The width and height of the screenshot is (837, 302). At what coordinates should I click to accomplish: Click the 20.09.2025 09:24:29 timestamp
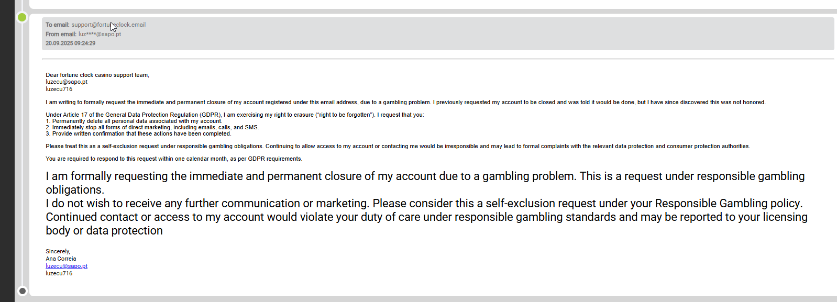click(x=70, y=43)
